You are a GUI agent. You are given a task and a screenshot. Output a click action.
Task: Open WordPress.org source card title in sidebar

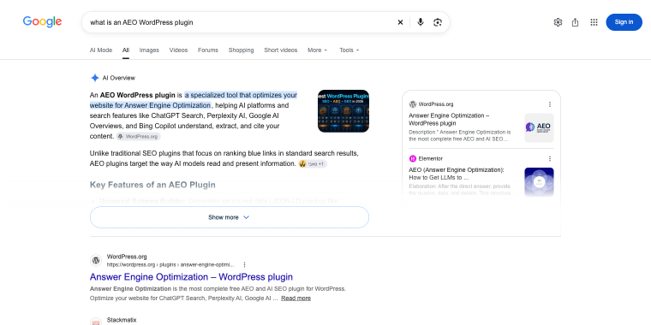click(x=449, y=120)
